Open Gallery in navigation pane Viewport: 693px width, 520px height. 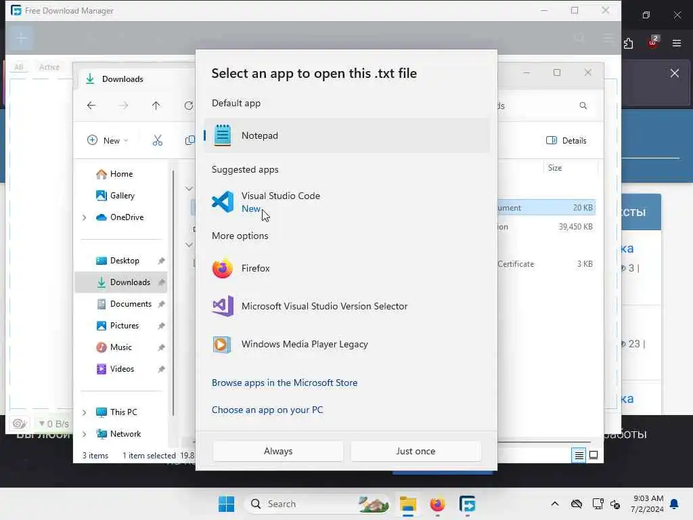coord(122,196)
